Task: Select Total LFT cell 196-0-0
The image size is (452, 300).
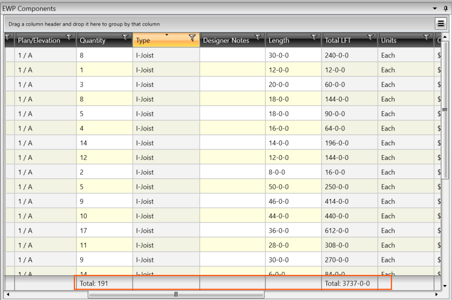Action: [x=350, y=143]
